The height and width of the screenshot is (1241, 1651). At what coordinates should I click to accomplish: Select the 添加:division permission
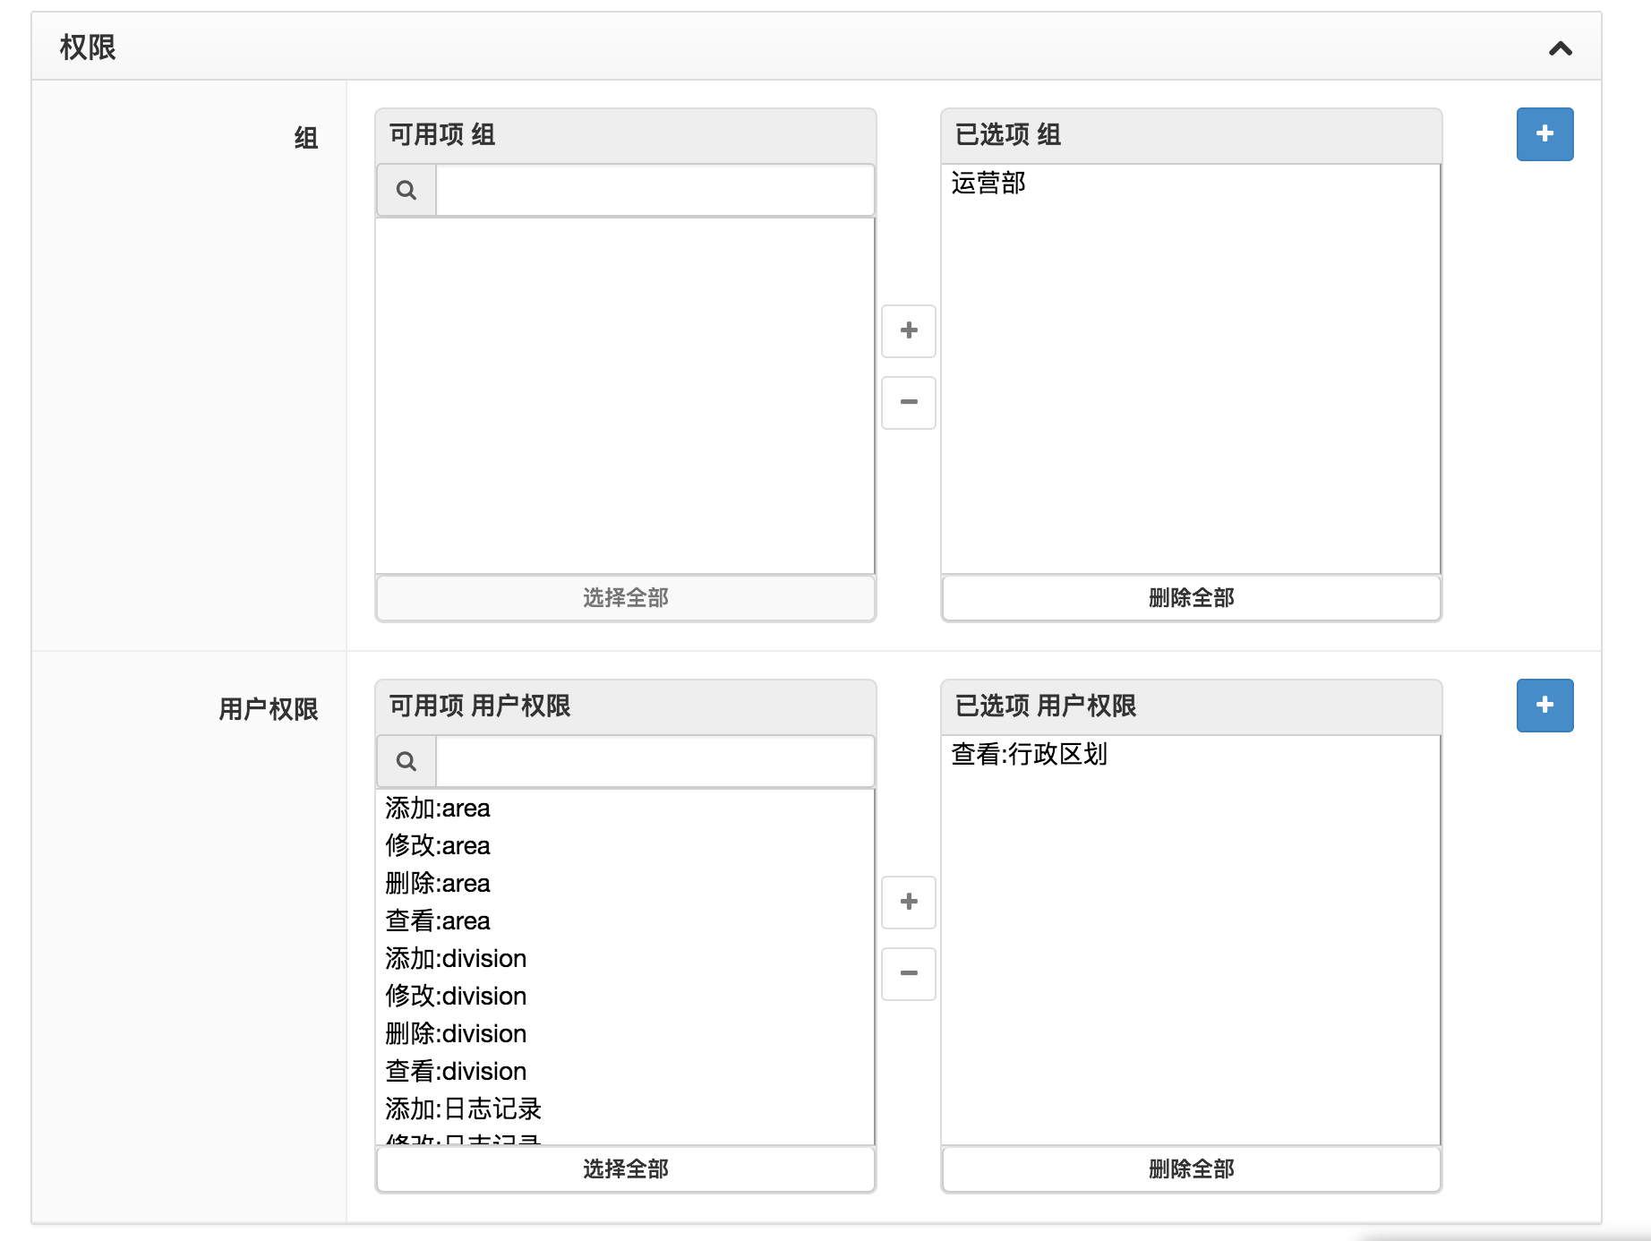[625, 959]
